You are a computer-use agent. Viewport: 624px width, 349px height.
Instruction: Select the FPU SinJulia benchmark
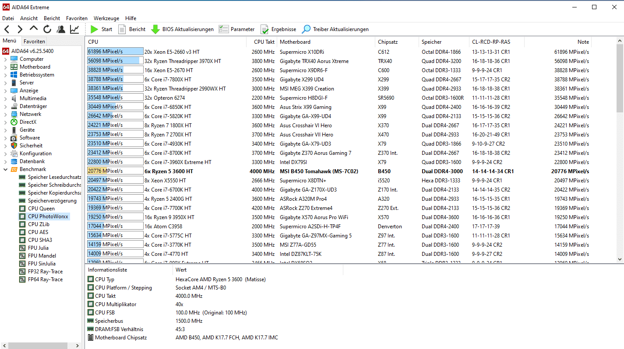[42, 264]
